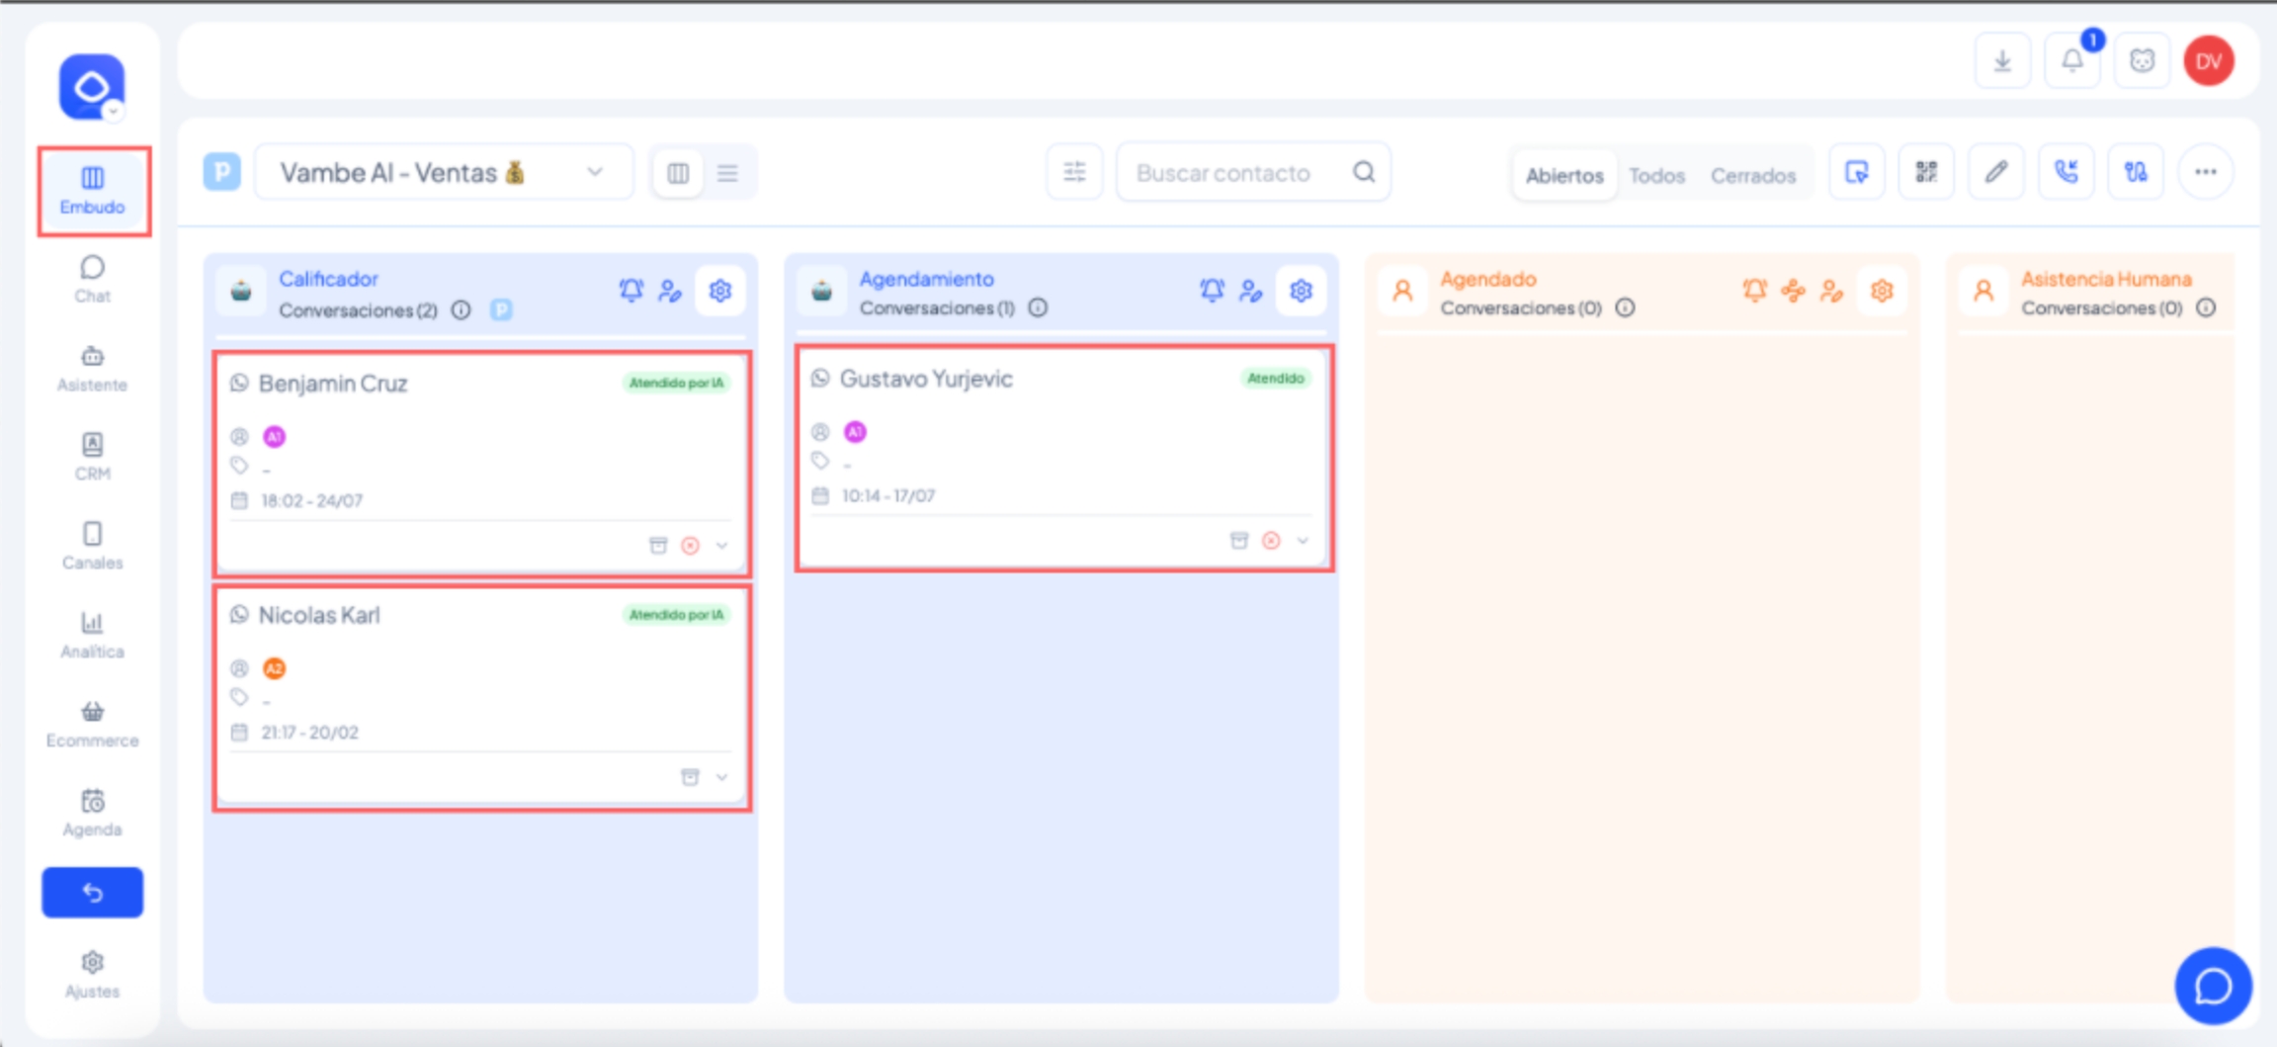Screen dimensions: 2277x1047
Task: Switch to list view layout
Action: 727,173
